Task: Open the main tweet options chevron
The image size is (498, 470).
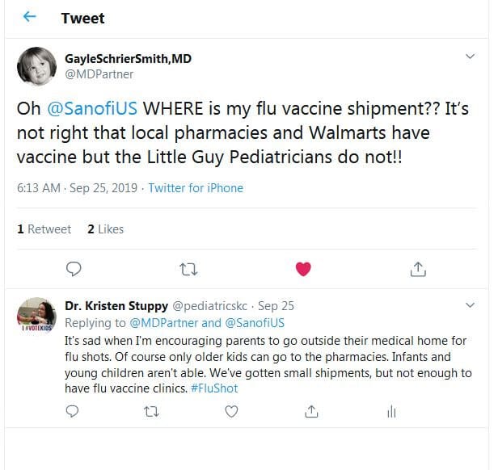Action: point(470,57)
